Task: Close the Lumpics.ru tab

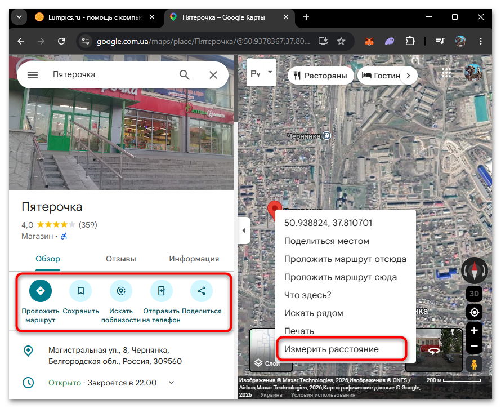Action: [152, 17]
